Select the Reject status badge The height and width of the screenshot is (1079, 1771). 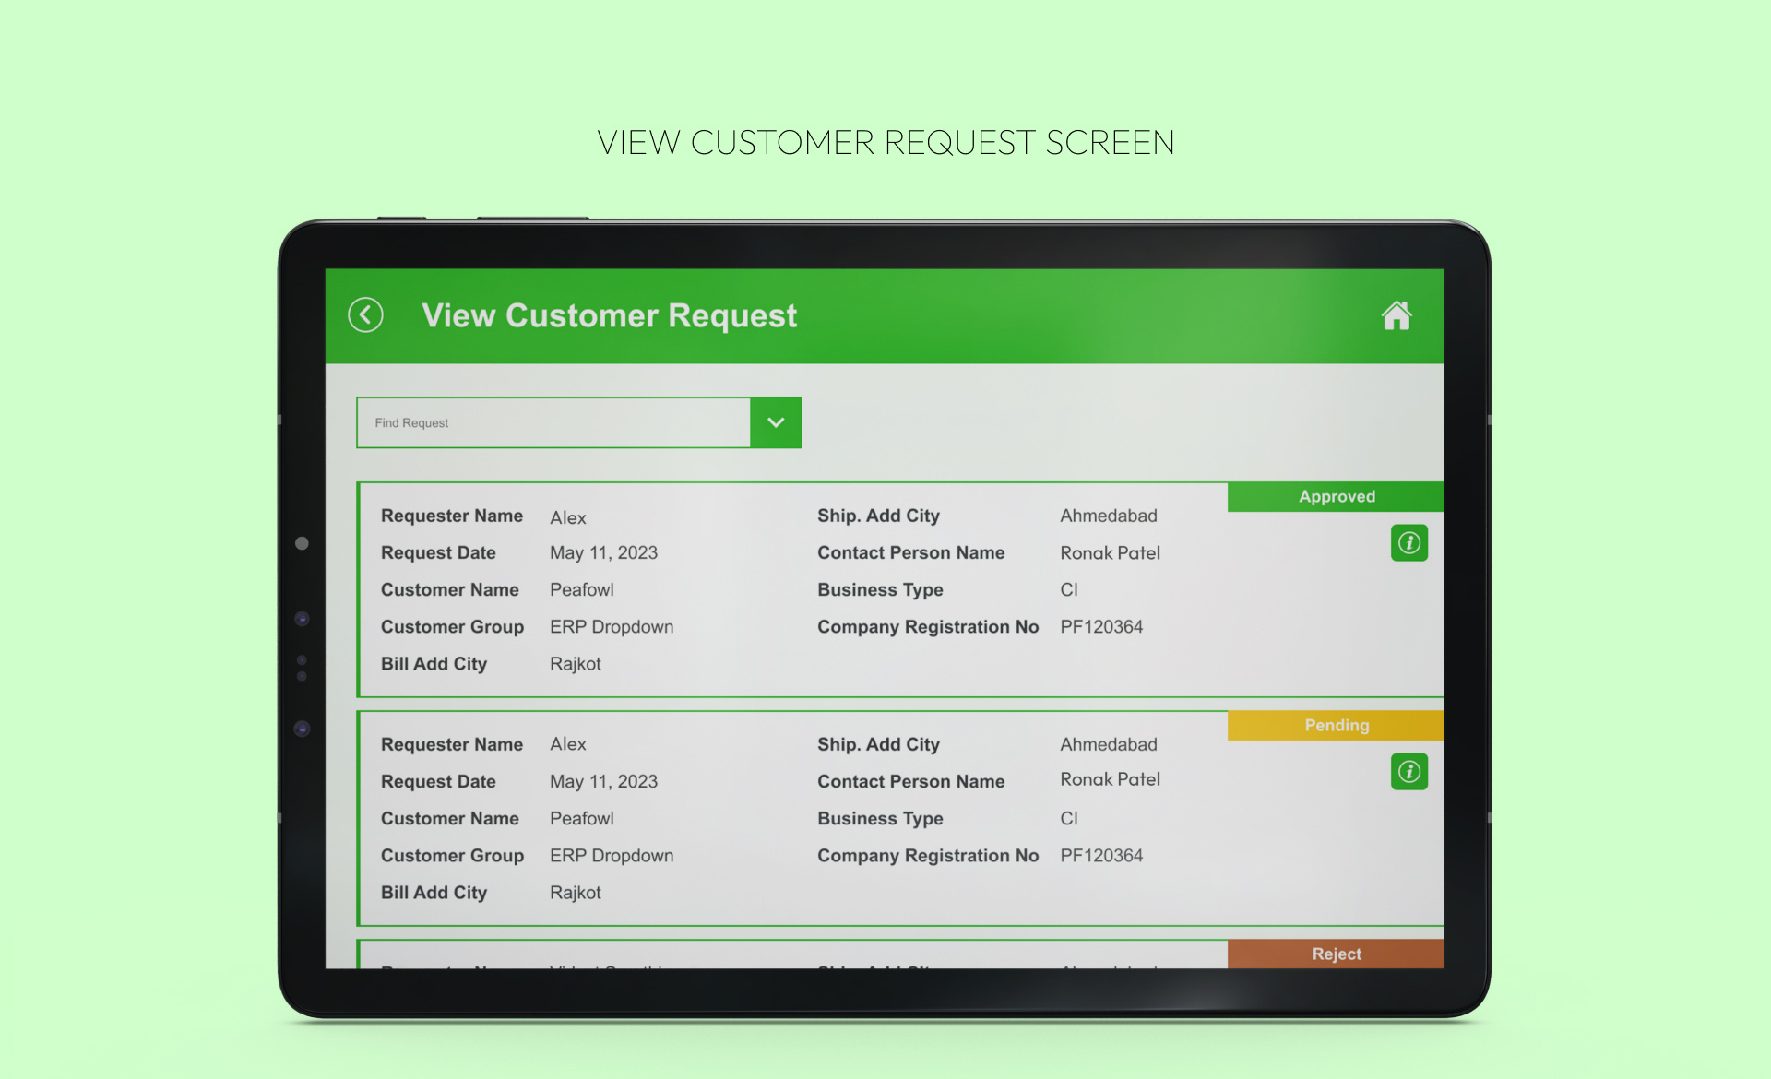coord(1336,954)
